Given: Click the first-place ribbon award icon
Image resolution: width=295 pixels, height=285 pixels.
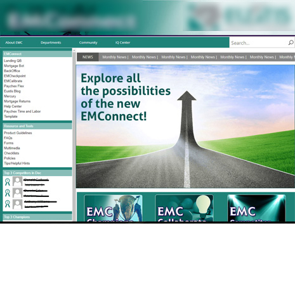Looking at the screenshot, I should [x=8, y=182].
